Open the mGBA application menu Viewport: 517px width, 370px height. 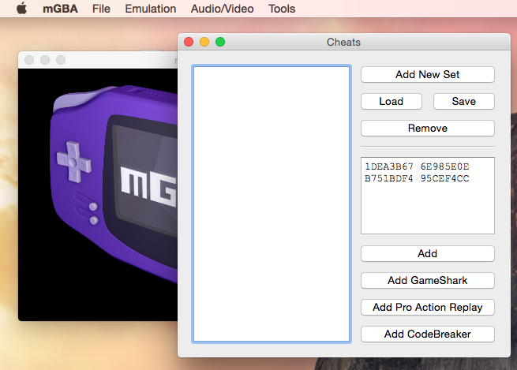pos(60,9)
